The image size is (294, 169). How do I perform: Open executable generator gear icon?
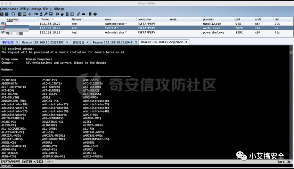pyautogui.click(x=57, y=14)
